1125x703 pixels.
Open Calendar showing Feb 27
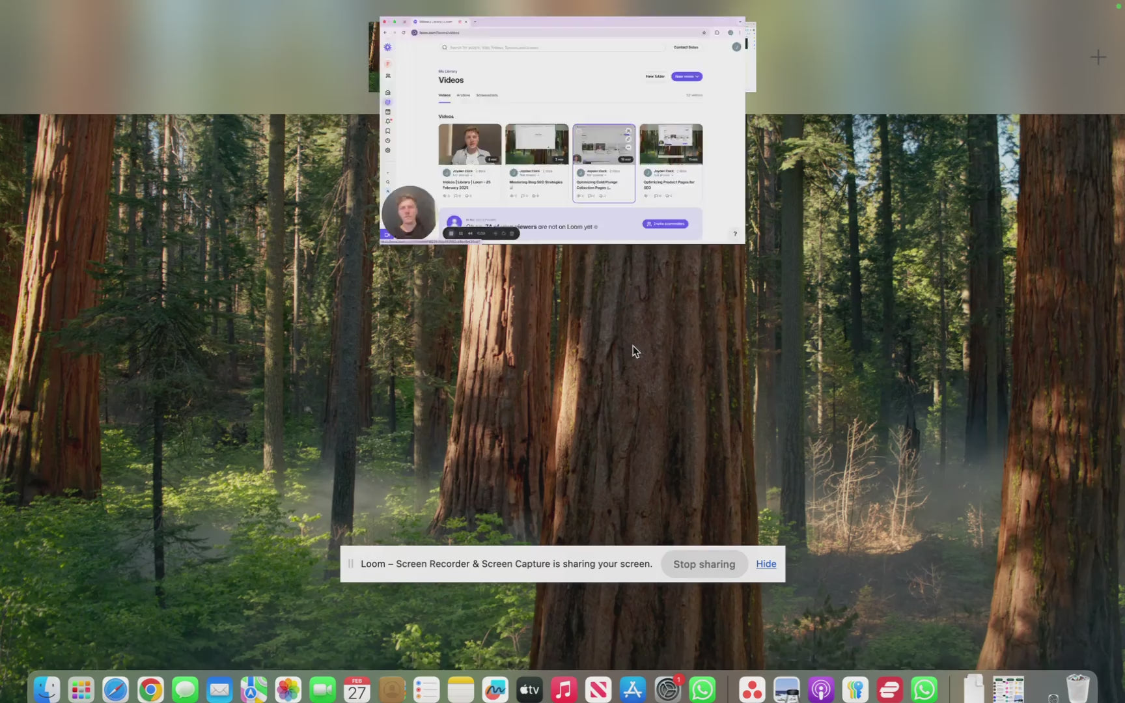tap(357, 689)
